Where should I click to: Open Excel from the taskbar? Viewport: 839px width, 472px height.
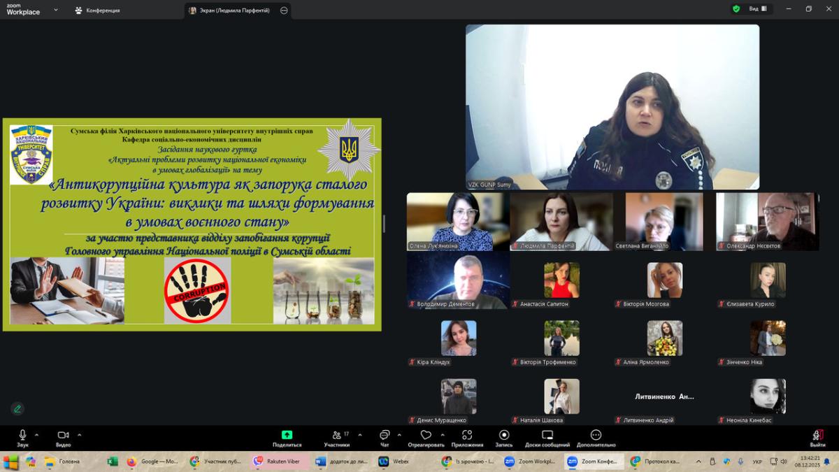[112, 462]
